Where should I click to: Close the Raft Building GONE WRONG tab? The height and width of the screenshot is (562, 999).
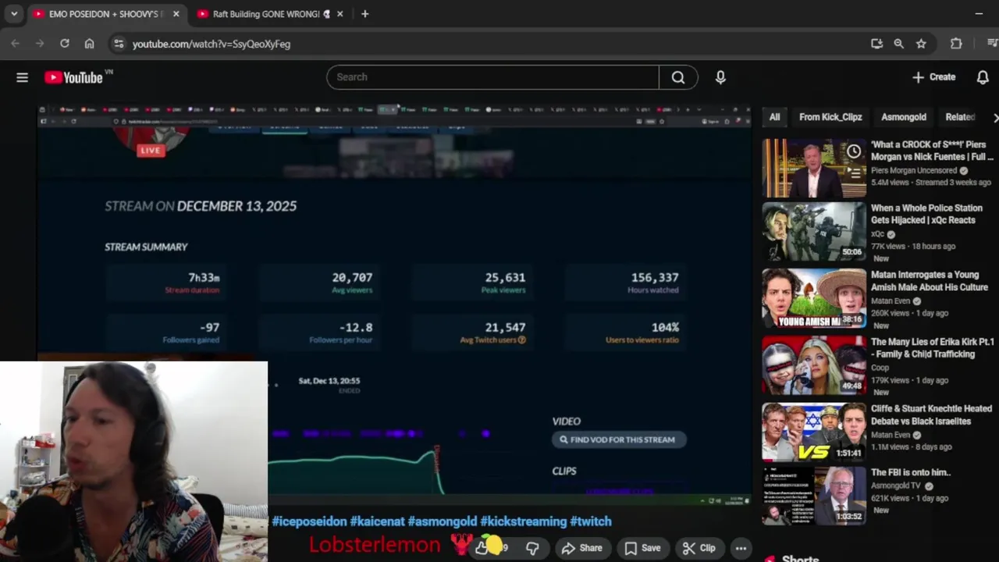tap(340, 14)
